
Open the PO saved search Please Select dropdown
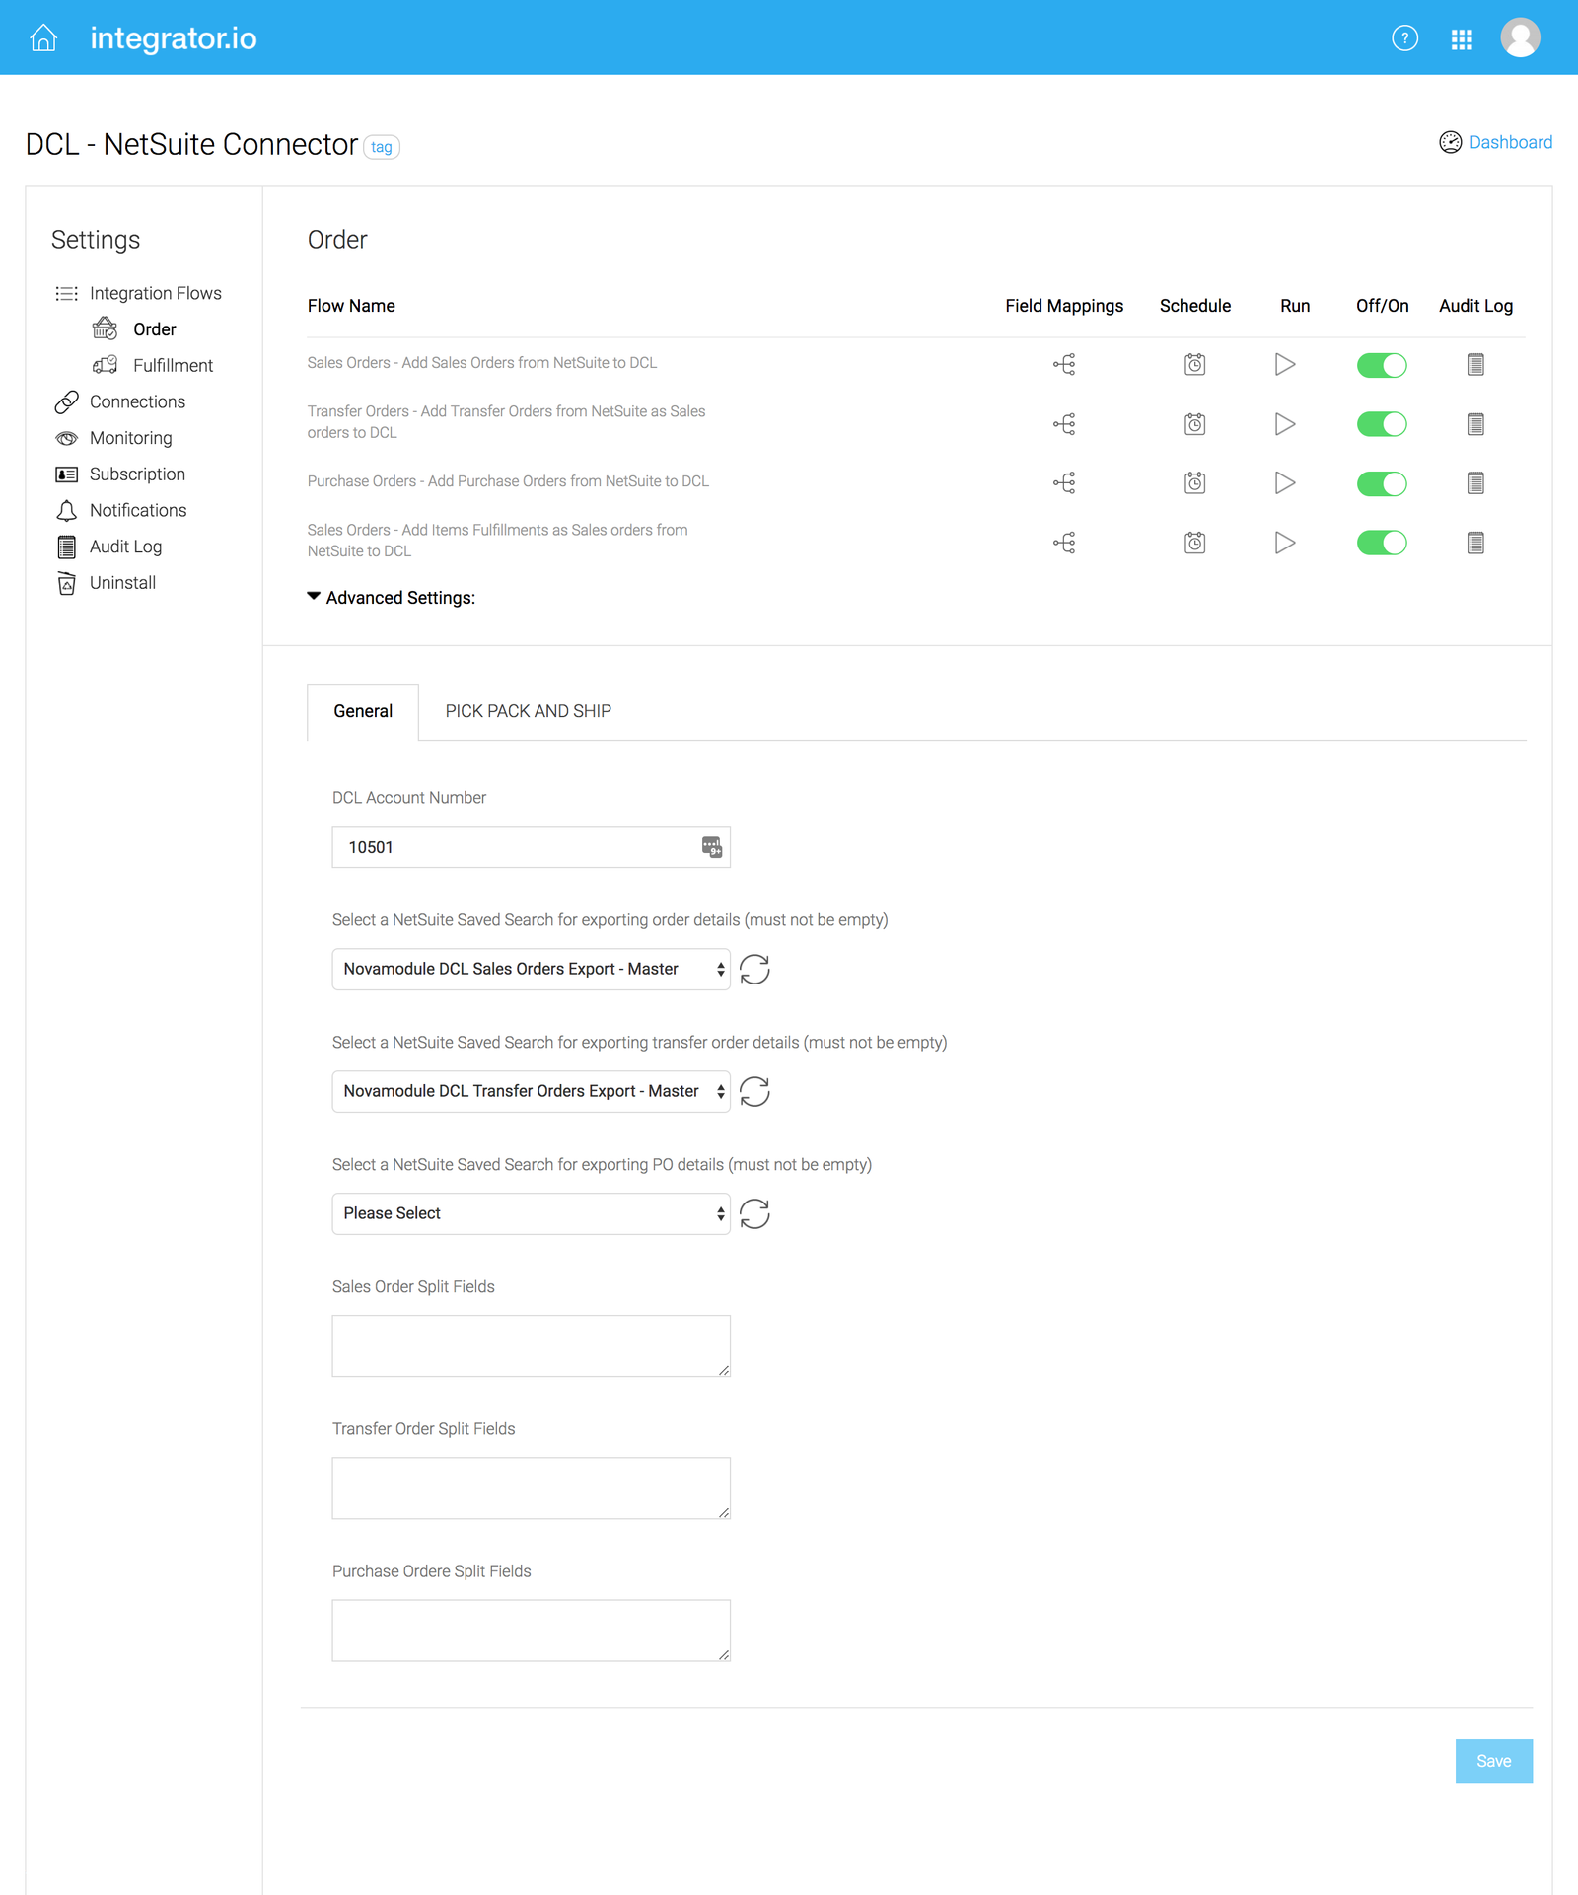tap(531, 1214)
